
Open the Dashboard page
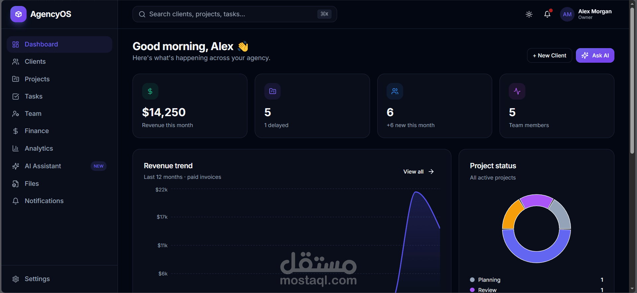[59, 44]
